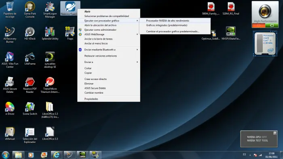Select the eManual desktop icon
283x159 pixels.
pyautogui.click(x=10, y=134)
